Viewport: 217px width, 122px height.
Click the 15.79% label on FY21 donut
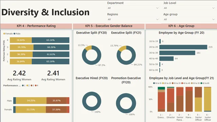(114, 46)
